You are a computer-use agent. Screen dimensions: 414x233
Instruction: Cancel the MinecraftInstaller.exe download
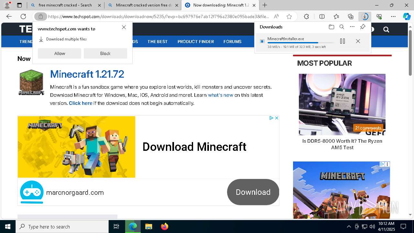click(x=358, y=41)
